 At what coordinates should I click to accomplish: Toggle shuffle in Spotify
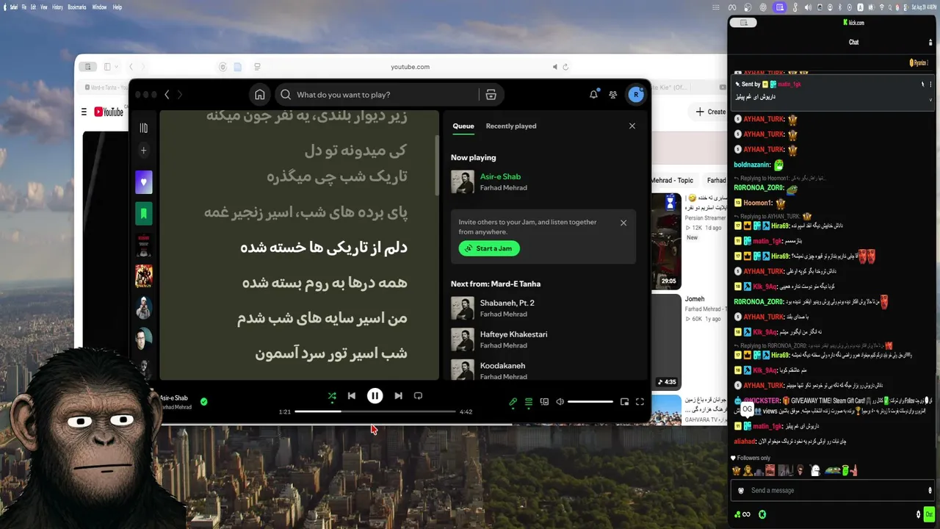coord(332,396)
